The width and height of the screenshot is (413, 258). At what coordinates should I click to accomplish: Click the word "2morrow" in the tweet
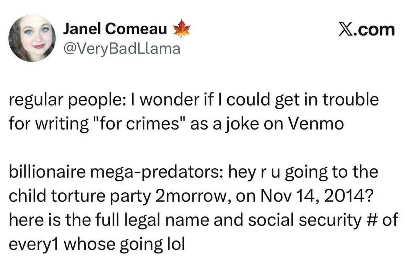pos(186,196)
